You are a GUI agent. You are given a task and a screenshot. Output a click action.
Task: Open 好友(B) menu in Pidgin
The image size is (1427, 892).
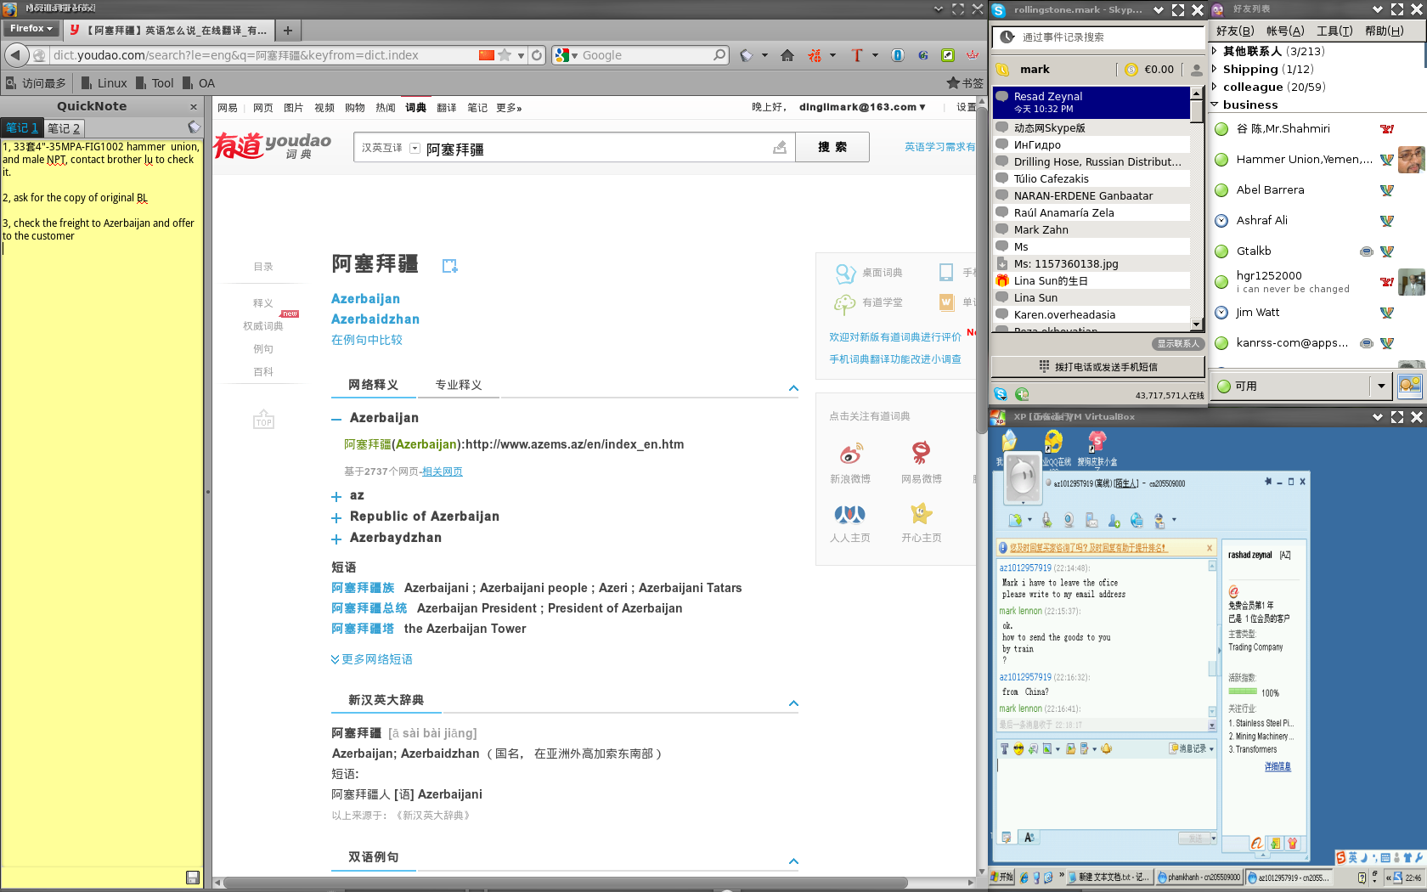(x=1234, y=31)
